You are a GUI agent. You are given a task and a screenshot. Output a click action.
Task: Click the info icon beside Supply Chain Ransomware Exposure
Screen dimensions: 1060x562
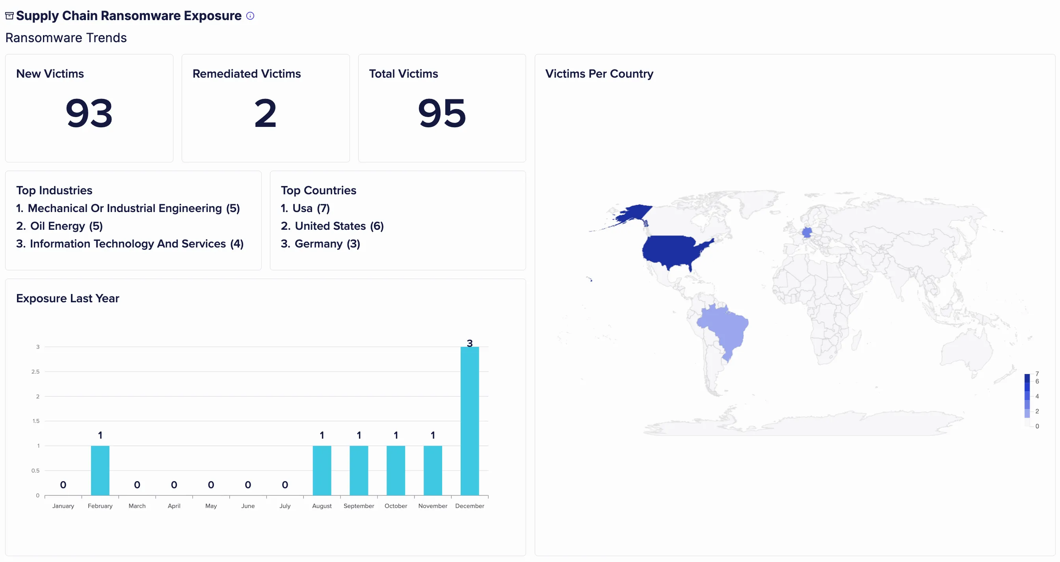click(250, 16)
